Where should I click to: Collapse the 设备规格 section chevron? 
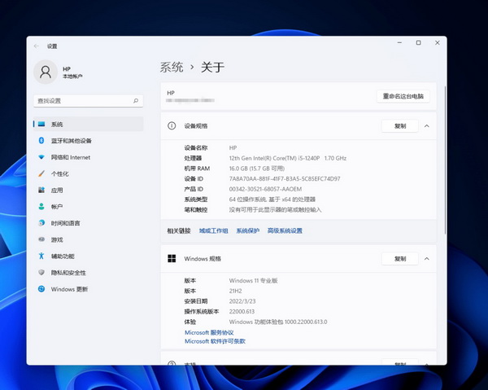click(427, 126)
